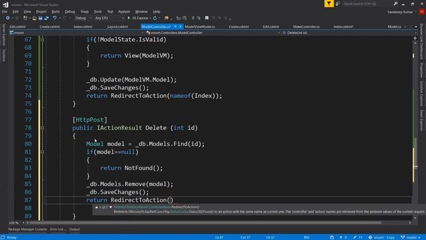
Task: Collapse the Delete method at line 78
Action: pos(43,128)
